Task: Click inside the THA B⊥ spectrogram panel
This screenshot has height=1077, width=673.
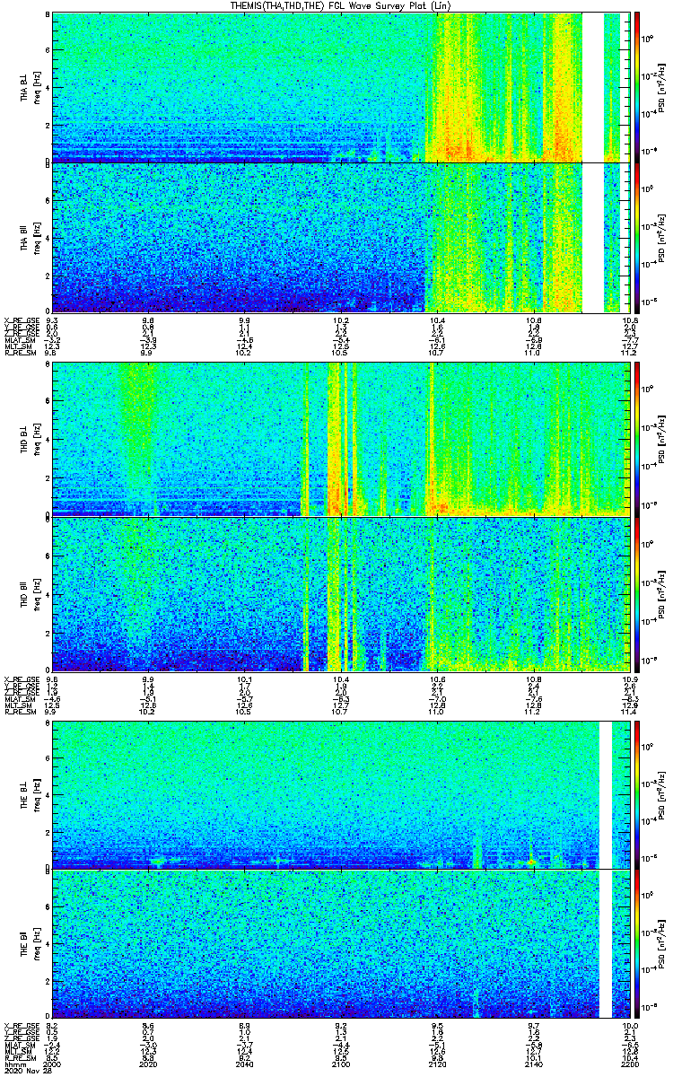Action: (x=341, y=87)
